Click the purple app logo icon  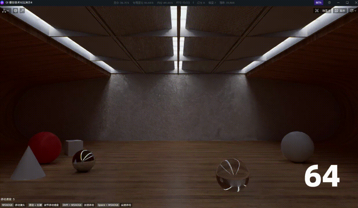(2, 2)
